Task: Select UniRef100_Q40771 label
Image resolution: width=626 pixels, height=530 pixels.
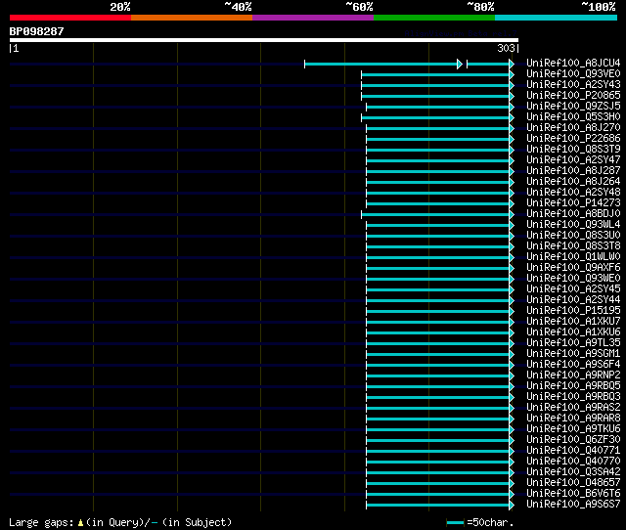Action: point(573,451)
